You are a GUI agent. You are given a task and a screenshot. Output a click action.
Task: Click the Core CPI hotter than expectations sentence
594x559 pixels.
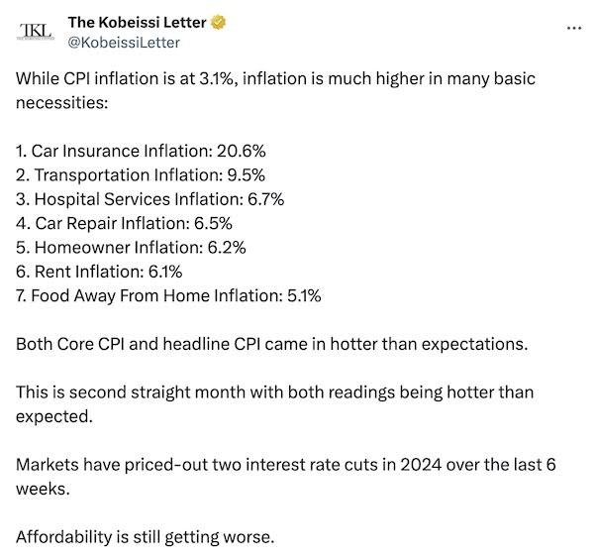pyautogui.click(x=271, y=344)
